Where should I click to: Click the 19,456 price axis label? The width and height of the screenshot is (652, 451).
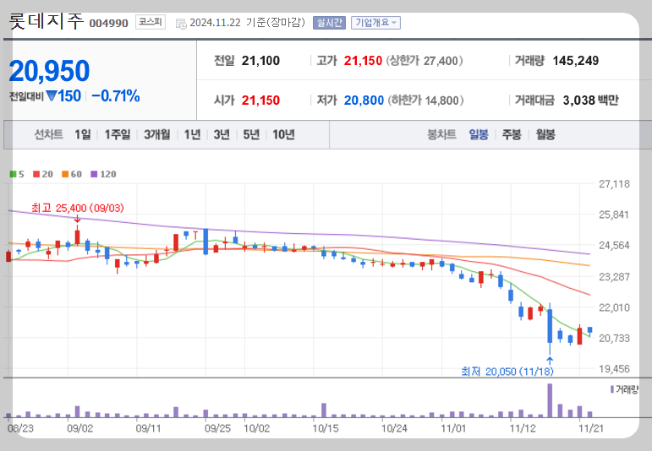click(614, 369)
